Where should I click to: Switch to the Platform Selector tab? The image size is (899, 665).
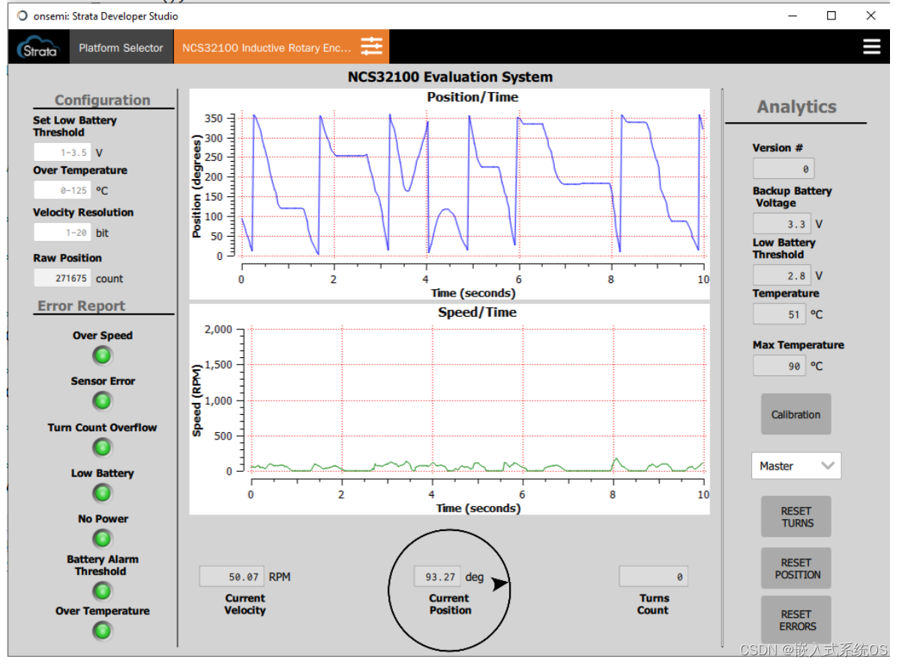(121, 48)
